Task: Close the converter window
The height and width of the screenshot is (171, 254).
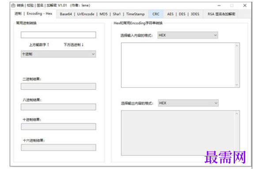Action: (245, 5)
